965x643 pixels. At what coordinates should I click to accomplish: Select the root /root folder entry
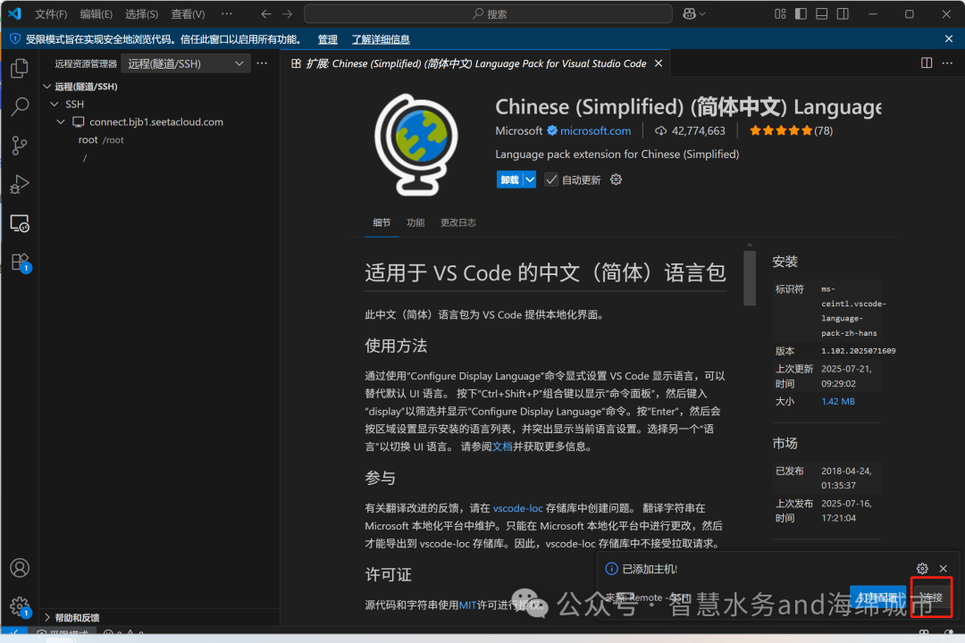[101, 139]
